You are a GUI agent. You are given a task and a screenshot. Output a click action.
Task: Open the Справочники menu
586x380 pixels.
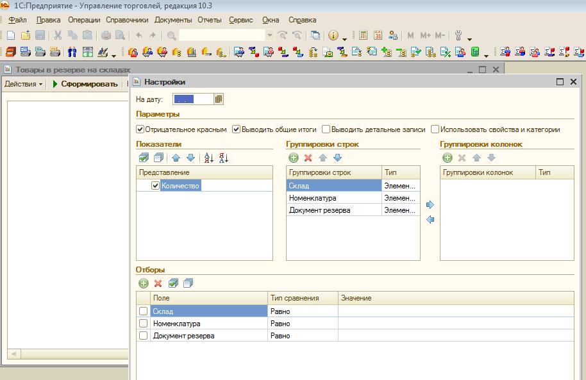coord(127,20)
